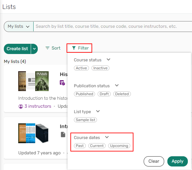Open the Sort menu
The image size is (192, 170).
click(53, 48)
